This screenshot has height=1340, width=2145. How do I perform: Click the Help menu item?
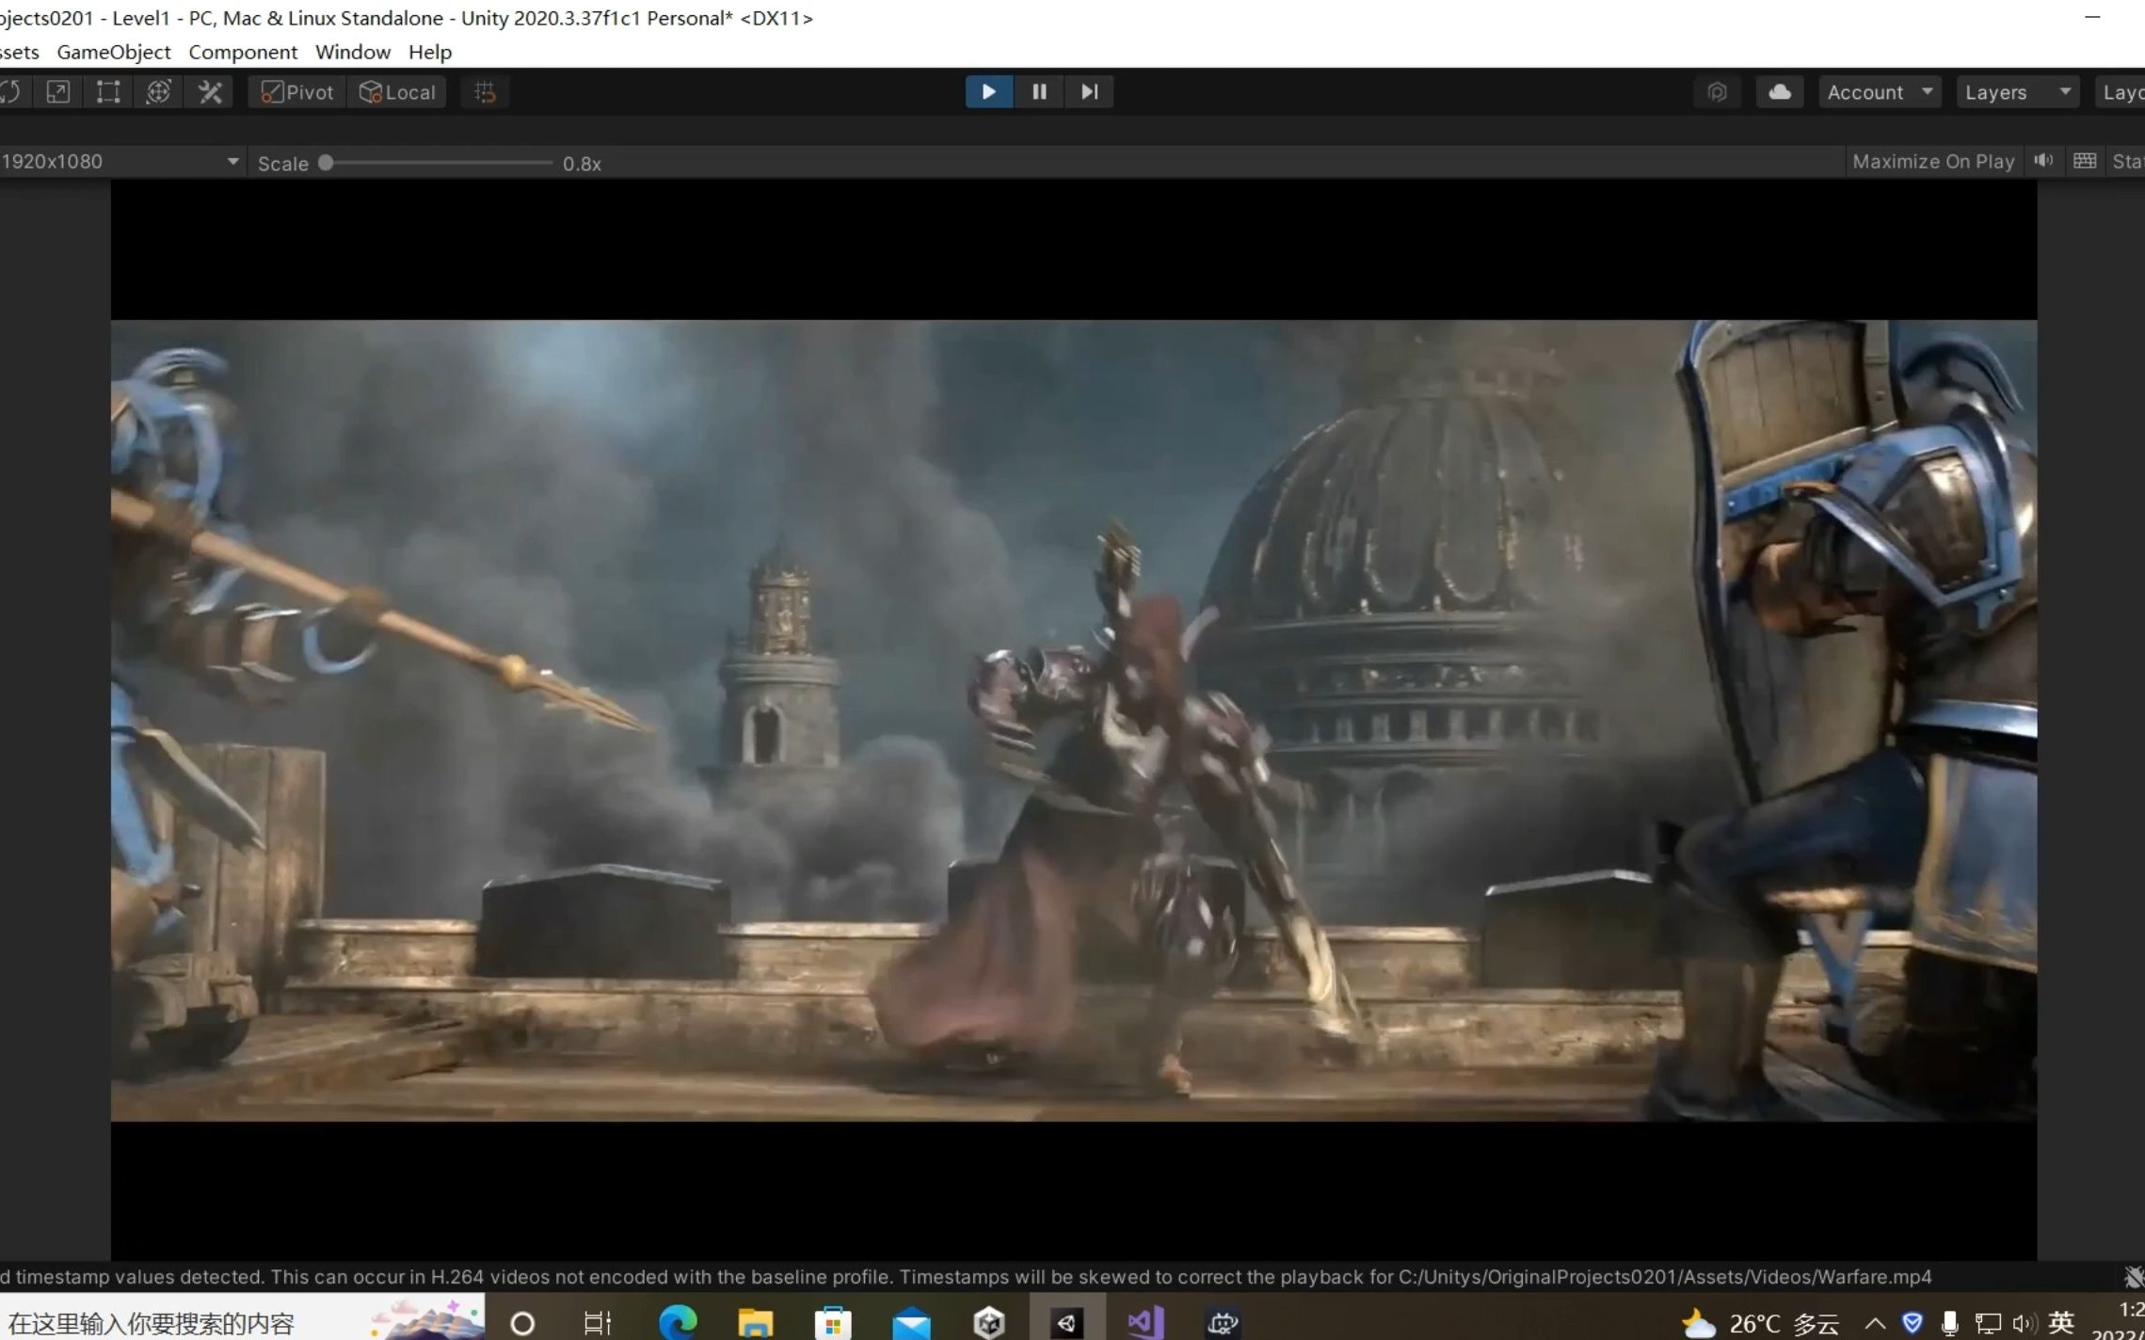coord(429,51)
